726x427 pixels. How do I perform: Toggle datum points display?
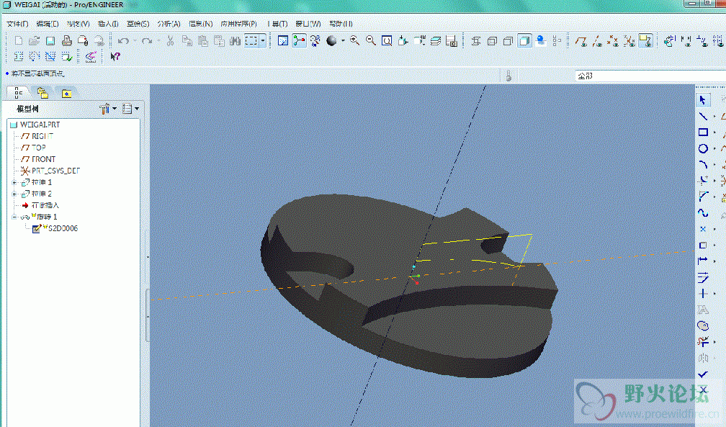tap(613, 41)
